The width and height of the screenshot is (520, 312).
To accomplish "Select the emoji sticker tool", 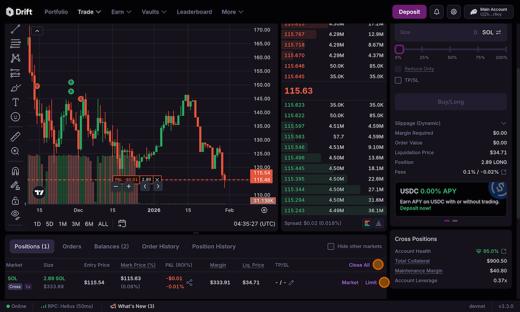I will 15,117.
